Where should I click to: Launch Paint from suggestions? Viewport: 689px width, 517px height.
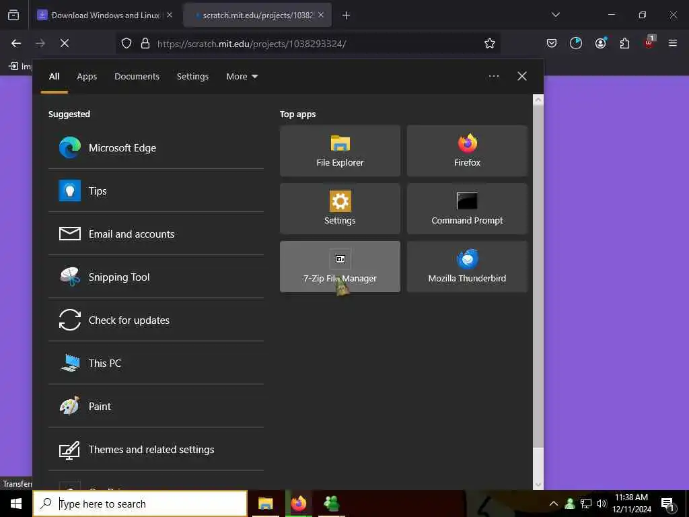click(x=156, y=406)
